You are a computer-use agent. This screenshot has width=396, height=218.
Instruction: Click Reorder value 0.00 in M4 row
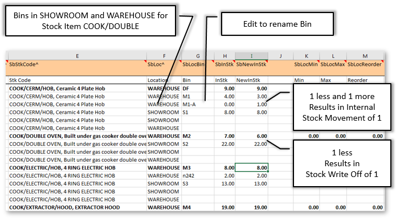(365, 207)
